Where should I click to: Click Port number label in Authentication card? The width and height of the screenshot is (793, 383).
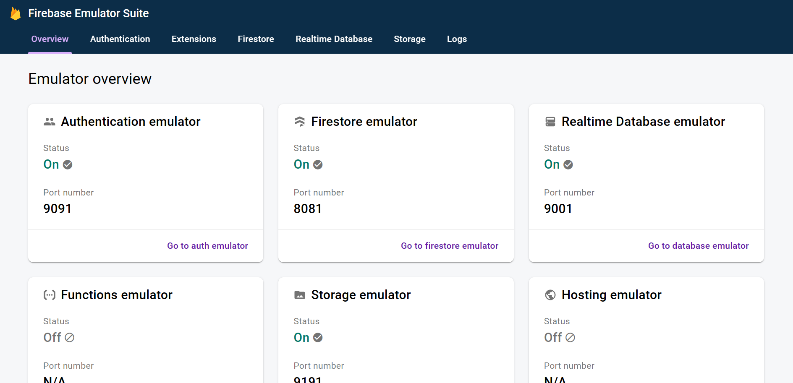click(68, 193)
